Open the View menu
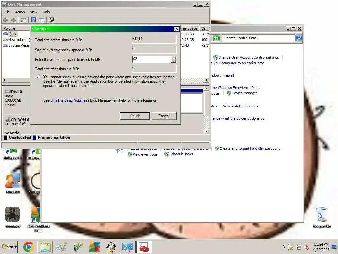338x254 pixels. [x=34, y=12]
